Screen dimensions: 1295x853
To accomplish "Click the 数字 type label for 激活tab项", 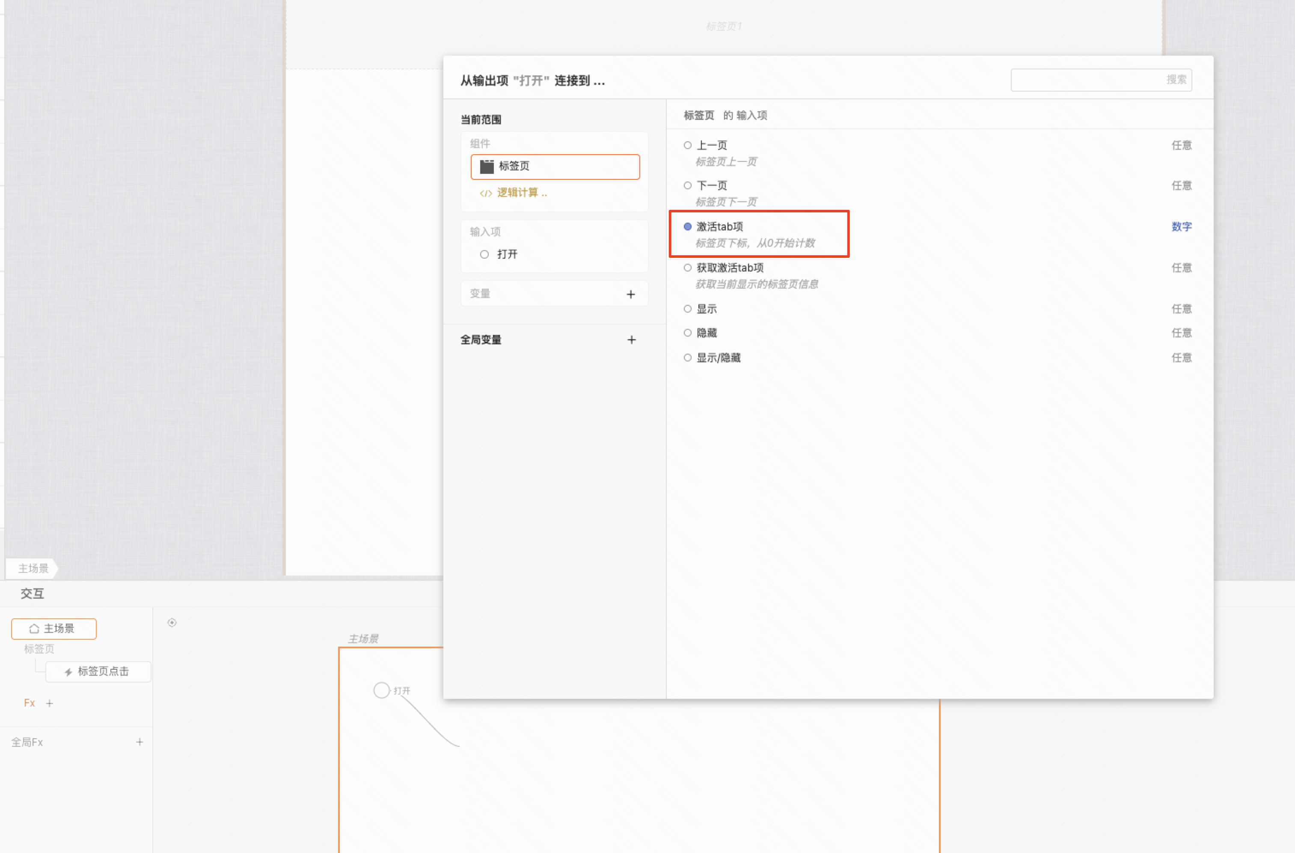I will coord(1181,227).
